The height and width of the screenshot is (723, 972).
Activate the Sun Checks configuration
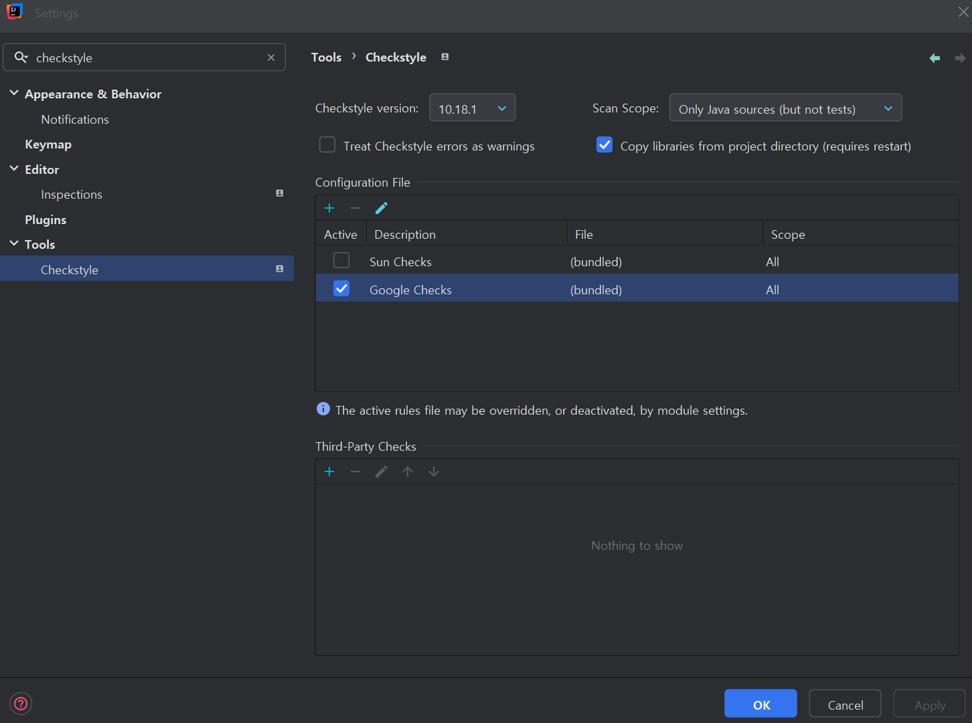point(341,260)
